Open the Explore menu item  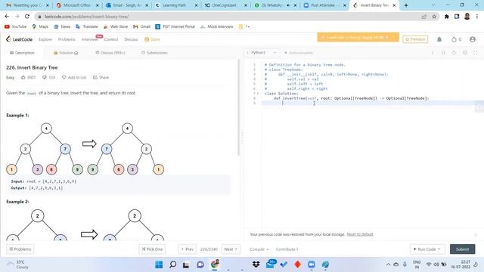coord(45,39)
